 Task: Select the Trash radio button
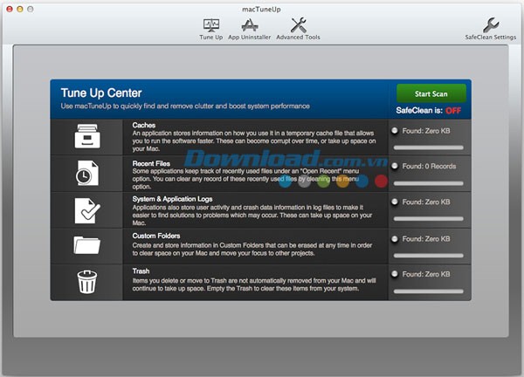coord(395,275)
